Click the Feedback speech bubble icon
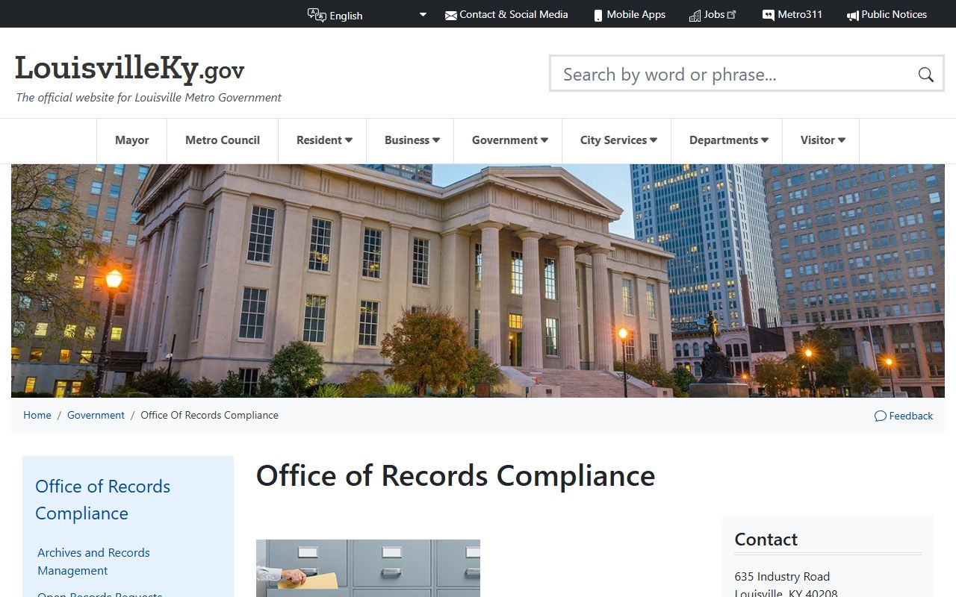The image size is (956, 597). click(x=881, y=416)
